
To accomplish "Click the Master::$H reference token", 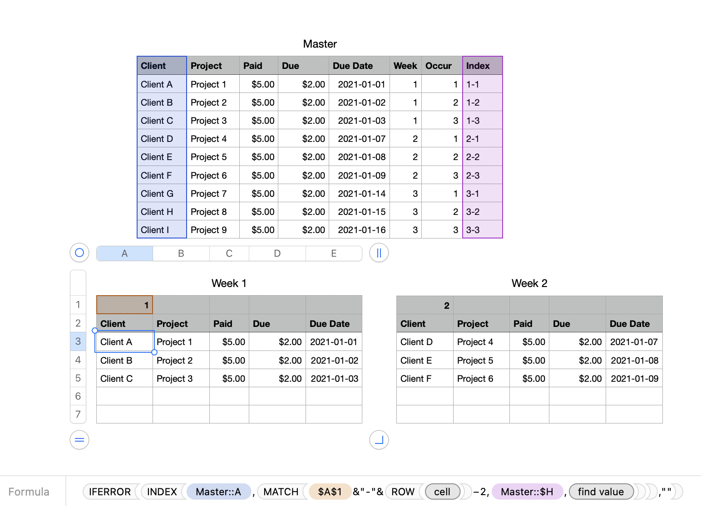I will (x=527, y=491).
